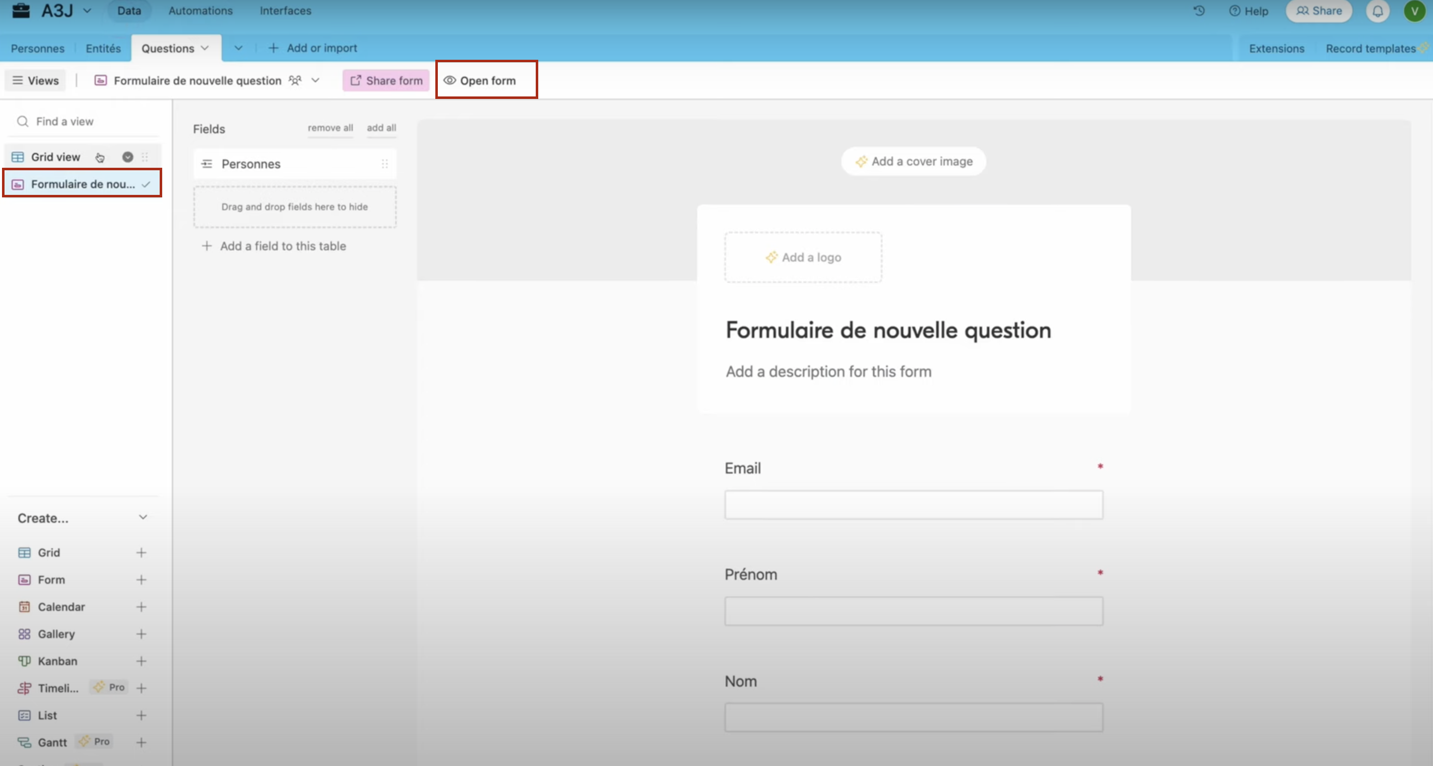Viewport: 1433px width, 766px height.
Task: Click the remove all fields link
Action: pos(330,128)
